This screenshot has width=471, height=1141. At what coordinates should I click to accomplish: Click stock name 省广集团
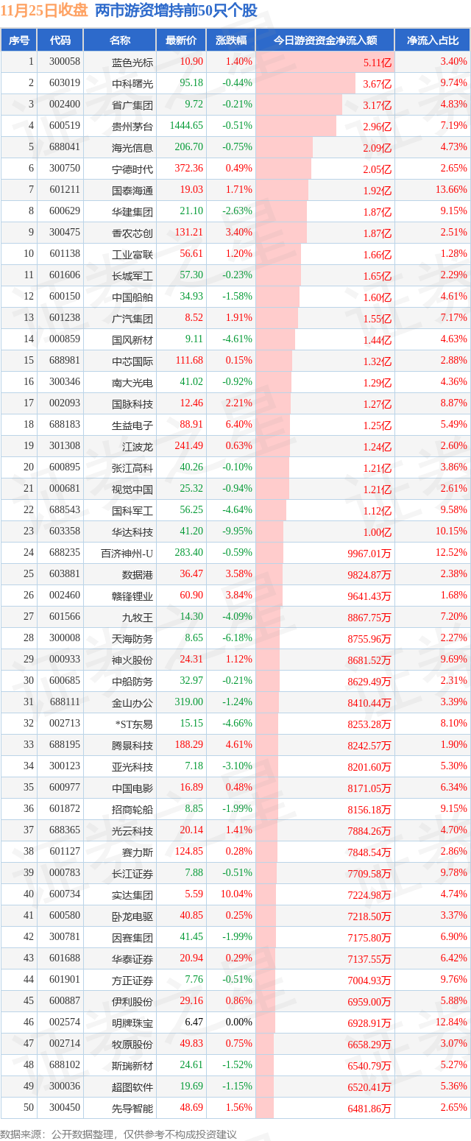(132, 105)
